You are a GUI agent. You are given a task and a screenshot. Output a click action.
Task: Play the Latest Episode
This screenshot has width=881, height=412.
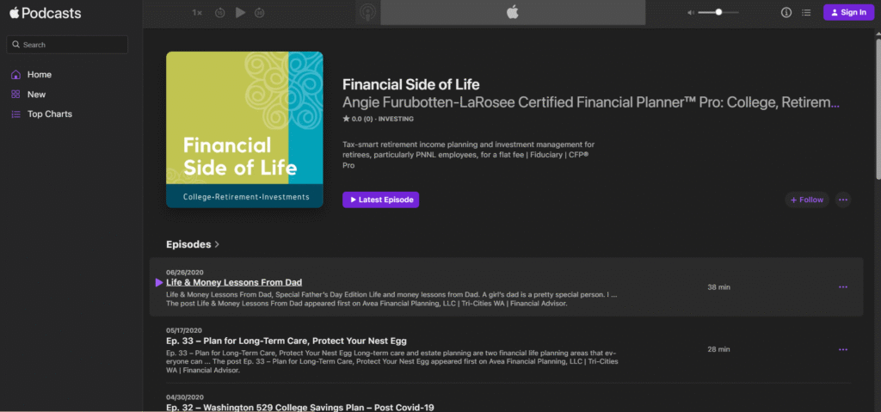click(x=380, y=200)
